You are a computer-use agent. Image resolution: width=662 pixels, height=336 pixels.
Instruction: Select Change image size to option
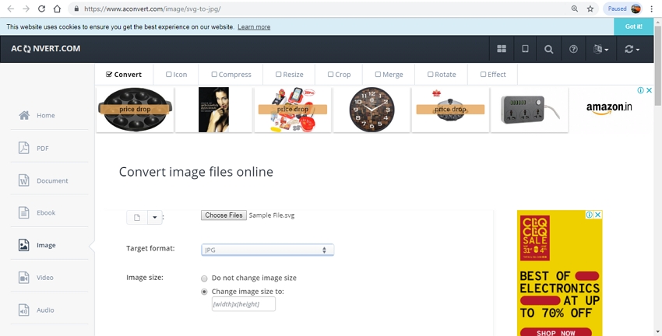[205, 292]
